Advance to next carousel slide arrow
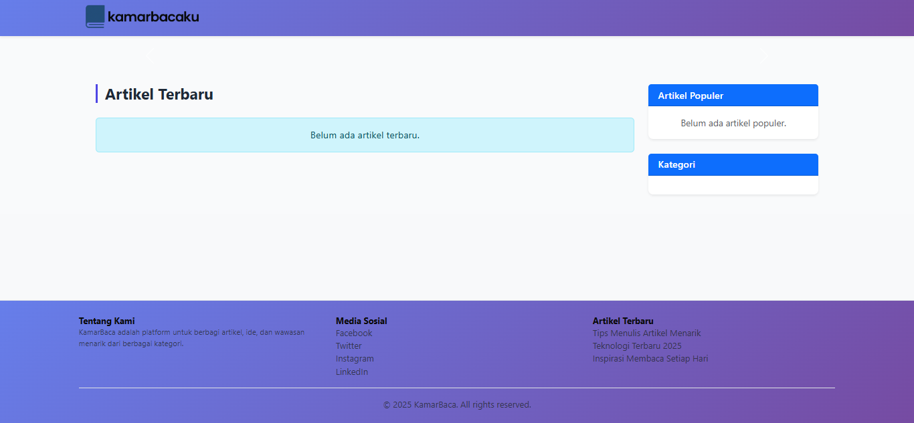914x423 pixels. (x=763, y=55)
